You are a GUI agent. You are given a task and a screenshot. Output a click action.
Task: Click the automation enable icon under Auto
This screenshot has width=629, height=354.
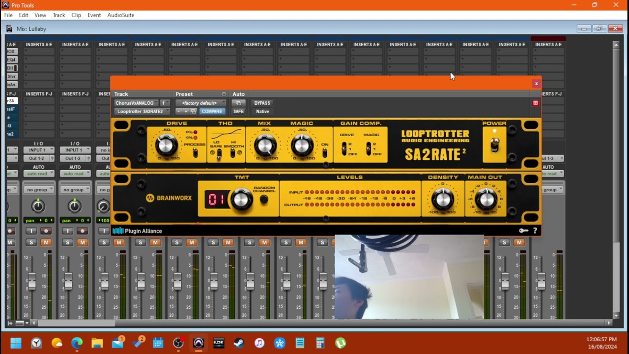(238, 103)
